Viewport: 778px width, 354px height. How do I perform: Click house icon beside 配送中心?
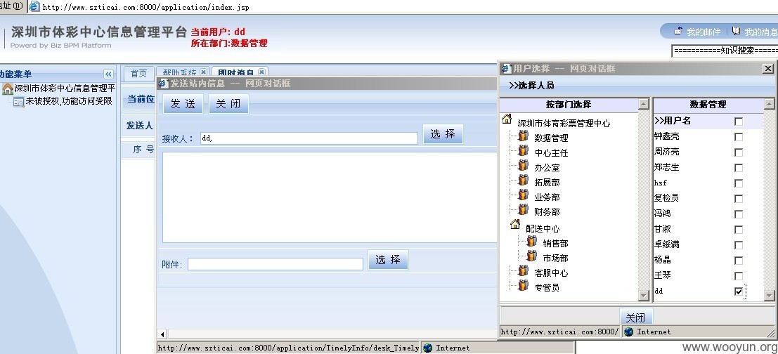point(515,225)
